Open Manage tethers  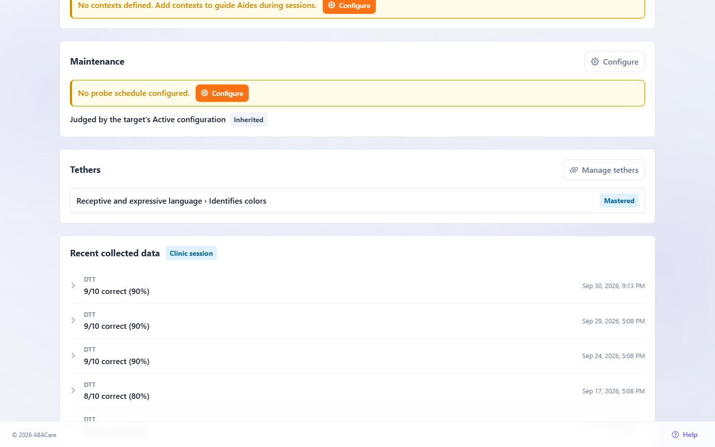click(604, 170)
